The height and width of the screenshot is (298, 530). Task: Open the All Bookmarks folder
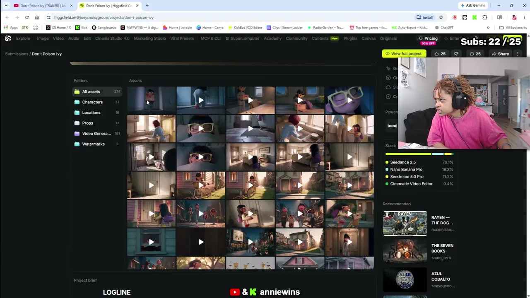coord(513,28)
